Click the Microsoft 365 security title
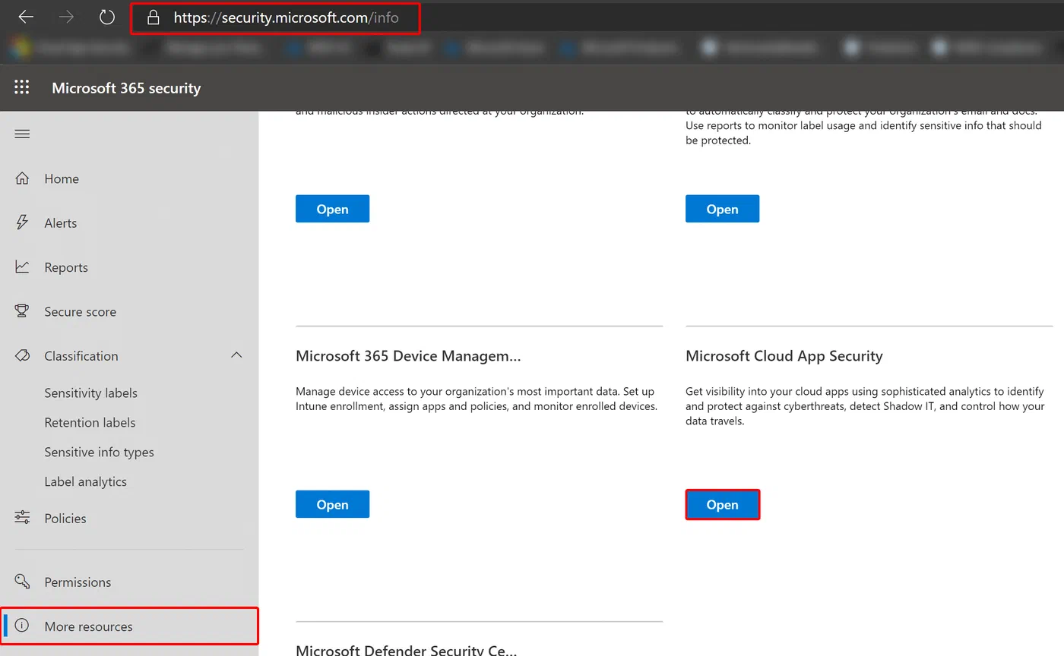This screenshot has width=1064, height=656. (126, 88)
